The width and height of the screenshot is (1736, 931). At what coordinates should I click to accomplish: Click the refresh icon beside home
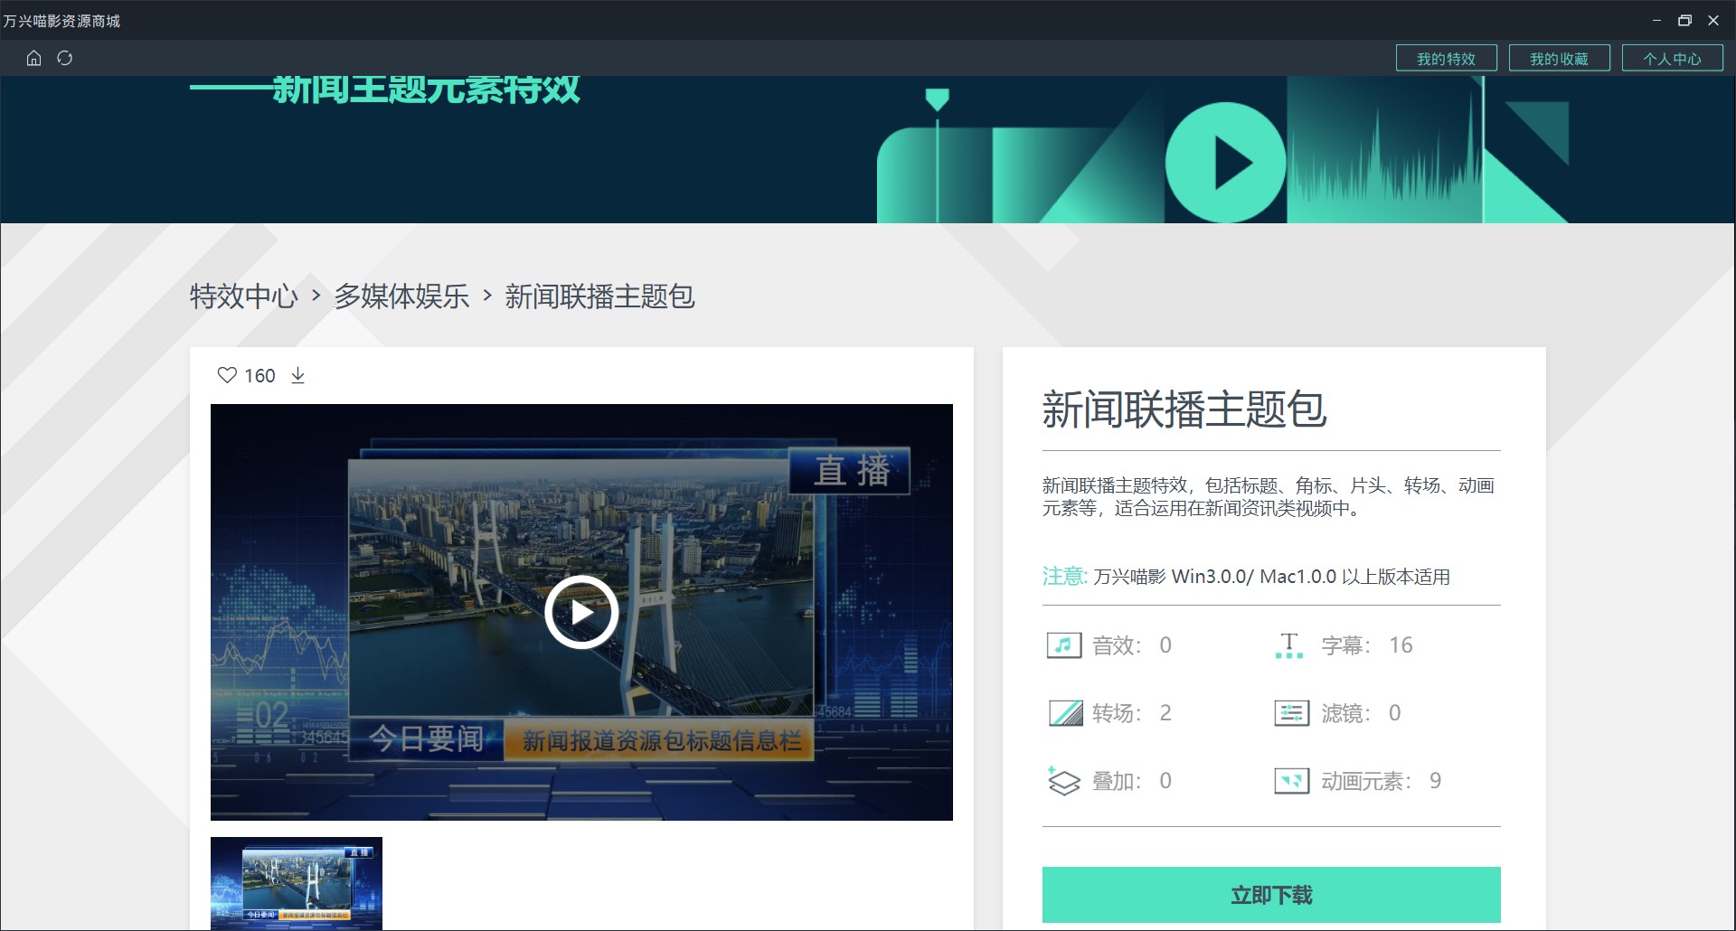point(64,59)
